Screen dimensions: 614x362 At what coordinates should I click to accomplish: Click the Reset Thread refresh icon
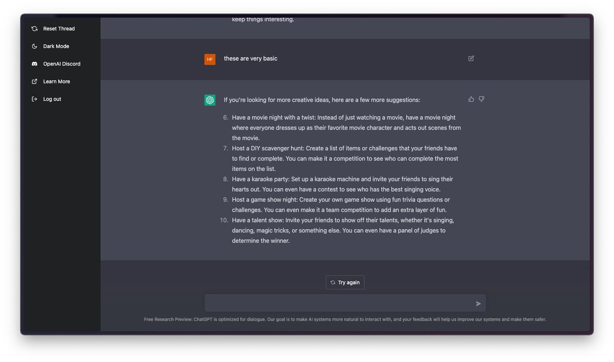pyautogui.click(x=34, y=29)
